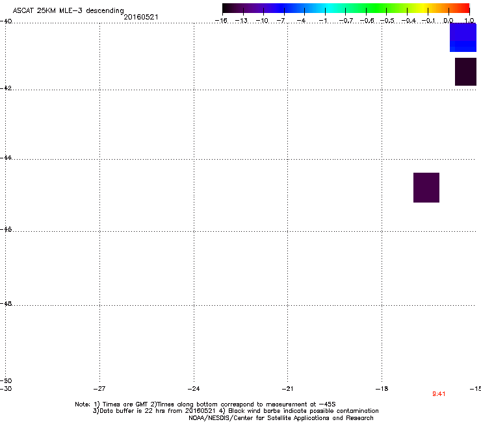Click the note line 'Data buffer is 22 hrs'
The height and width of the screenshot is (422, 481).
pos(235,411)
